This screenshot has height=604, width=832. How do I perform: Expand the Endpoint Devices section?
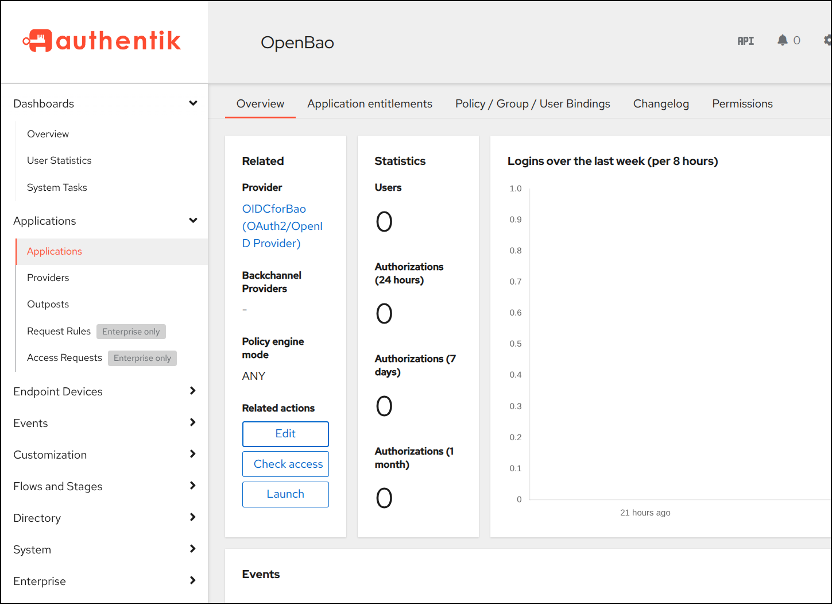pyautogui.click(x=104, y=391)
